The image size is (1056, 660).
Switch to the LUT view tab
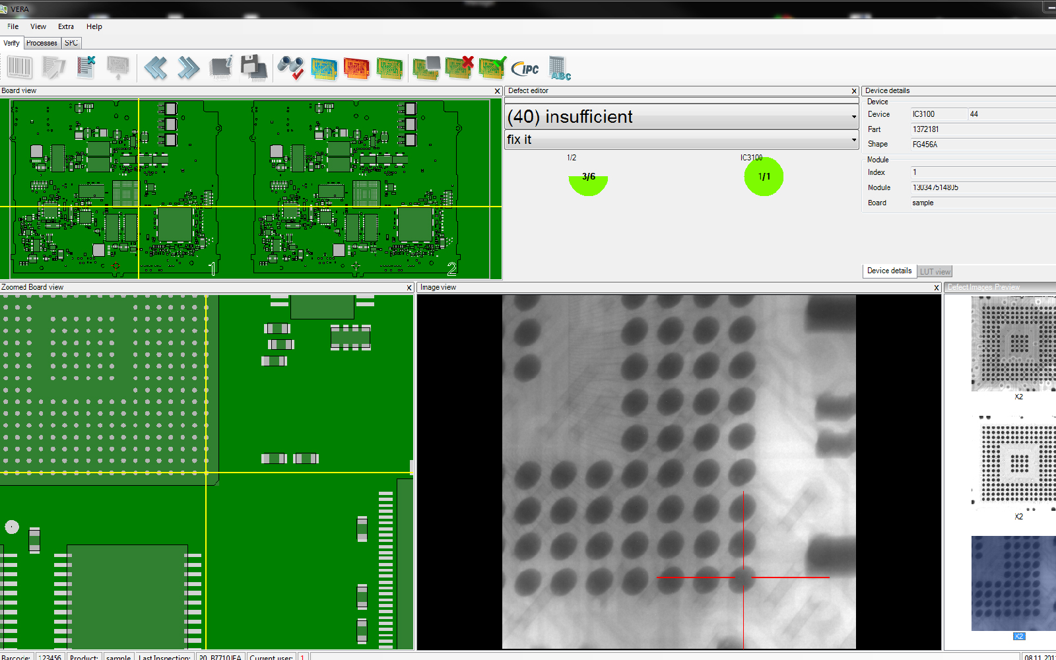pos(935,271)
